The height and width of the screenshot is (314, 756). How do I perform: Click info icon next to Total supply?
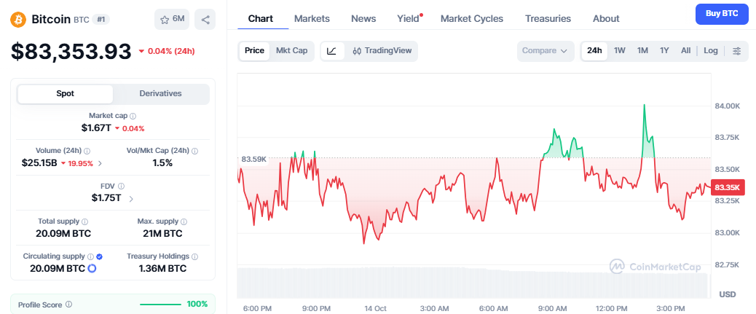[85, 221]
